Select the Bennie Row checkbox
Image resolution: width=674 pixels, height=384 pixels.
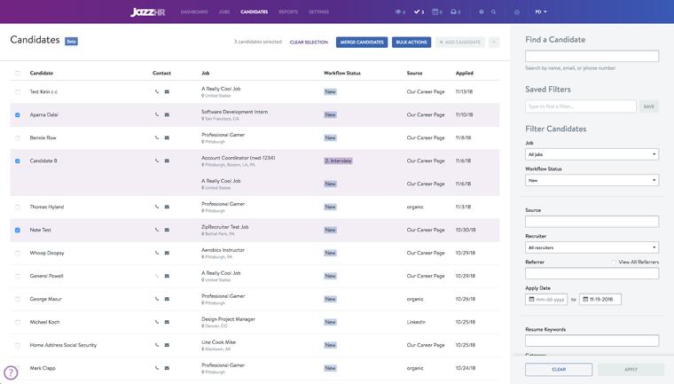click(x=18, y=138)
